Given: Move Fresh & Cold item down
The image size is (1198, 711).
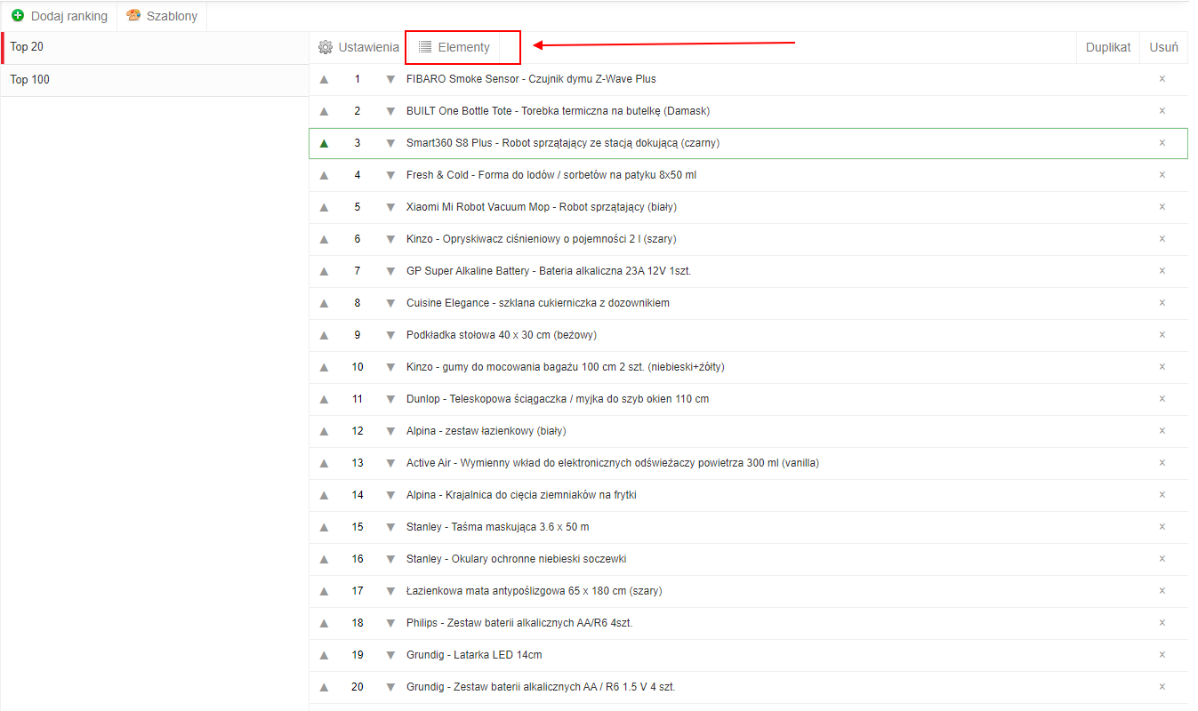Looking at the screenshot, I should (390, 175).
